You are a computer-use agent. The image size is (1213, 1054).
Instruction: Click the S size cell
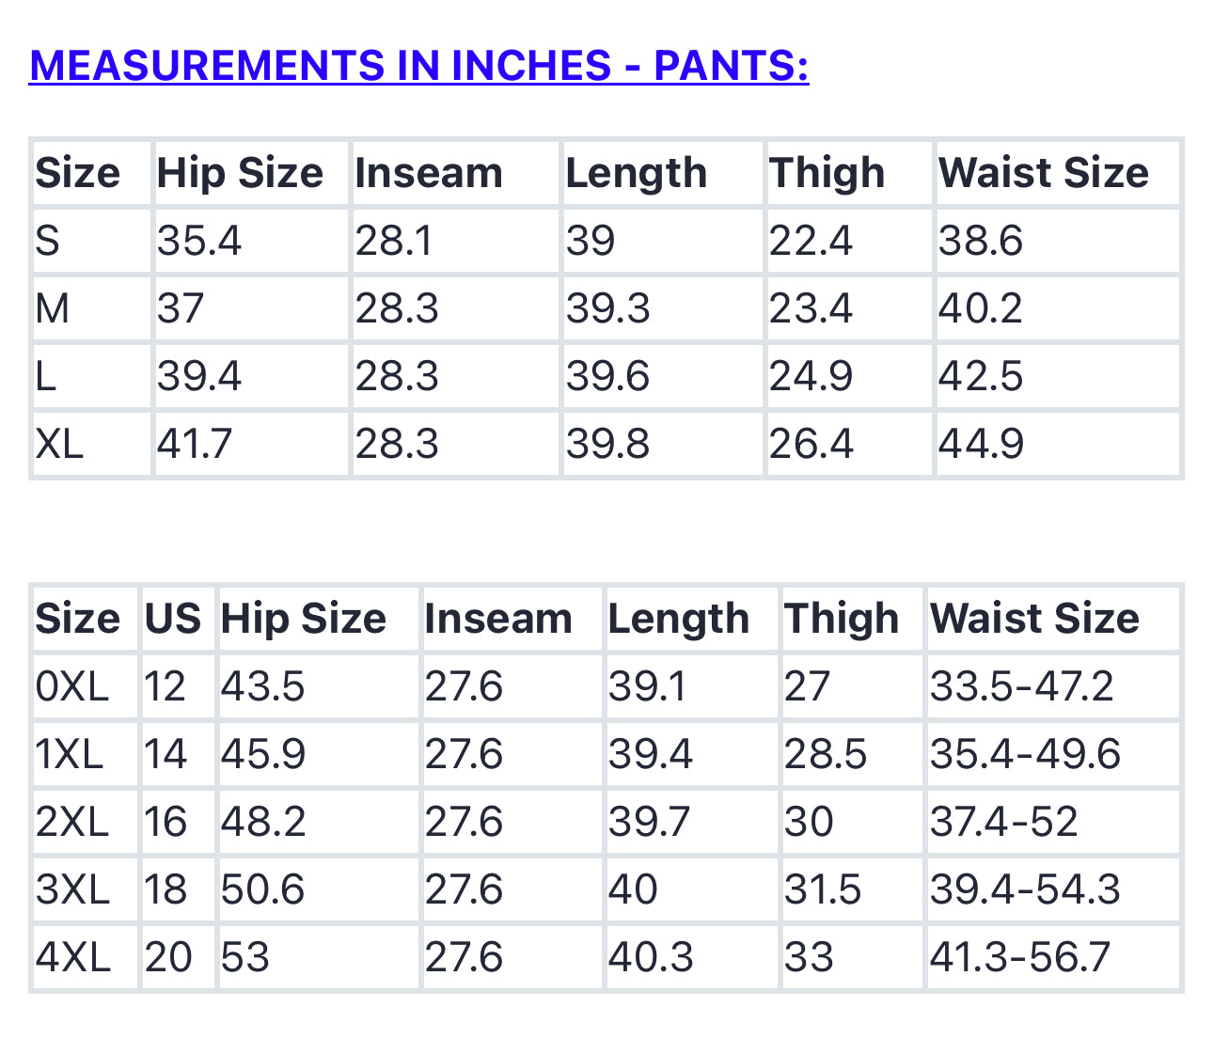click(x=48, y=241)
